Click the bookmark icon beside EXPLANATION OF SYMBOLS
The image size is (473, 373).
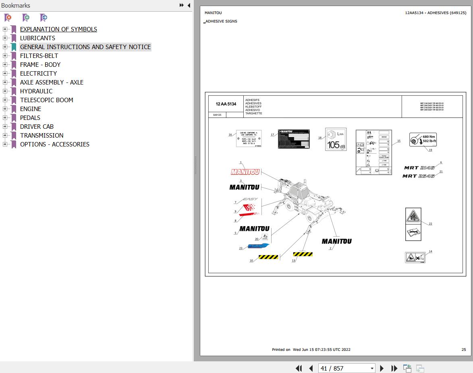14,29
